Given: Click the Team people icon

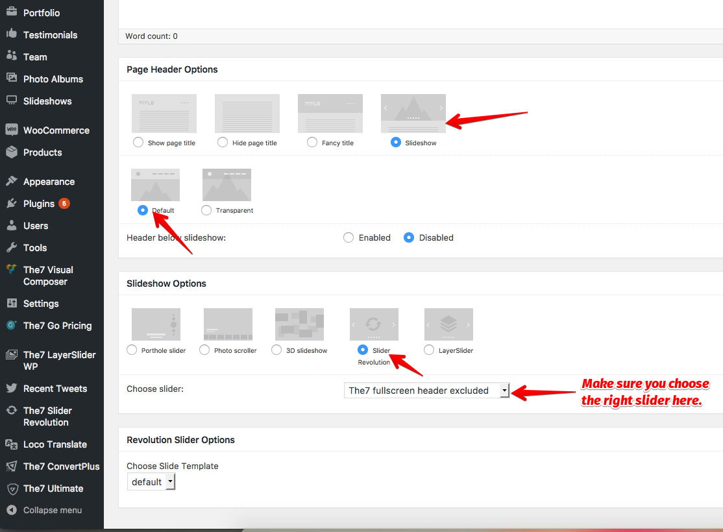Looking at the screenshot, I should tap(12, 56).
